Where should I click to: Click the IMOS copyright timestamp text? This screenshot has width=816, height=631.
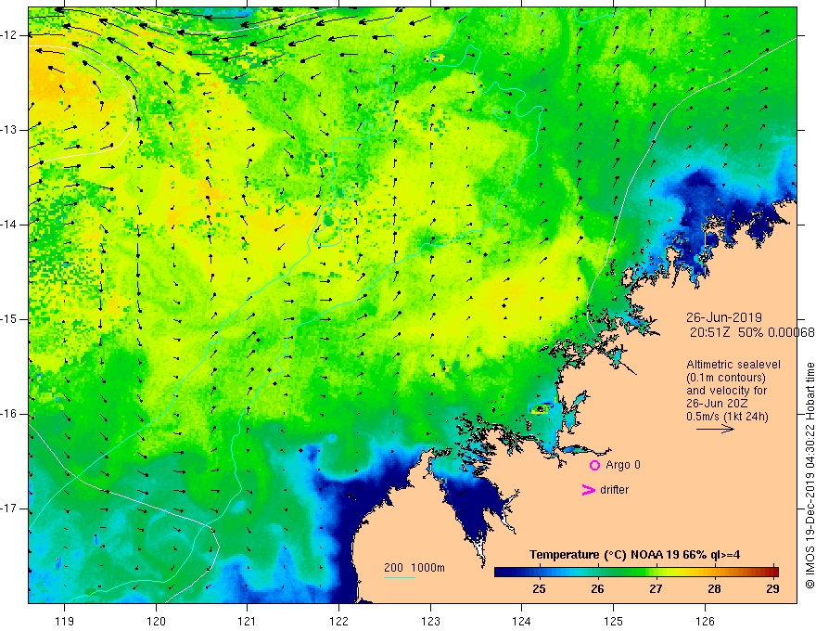(x=810, y=475)
